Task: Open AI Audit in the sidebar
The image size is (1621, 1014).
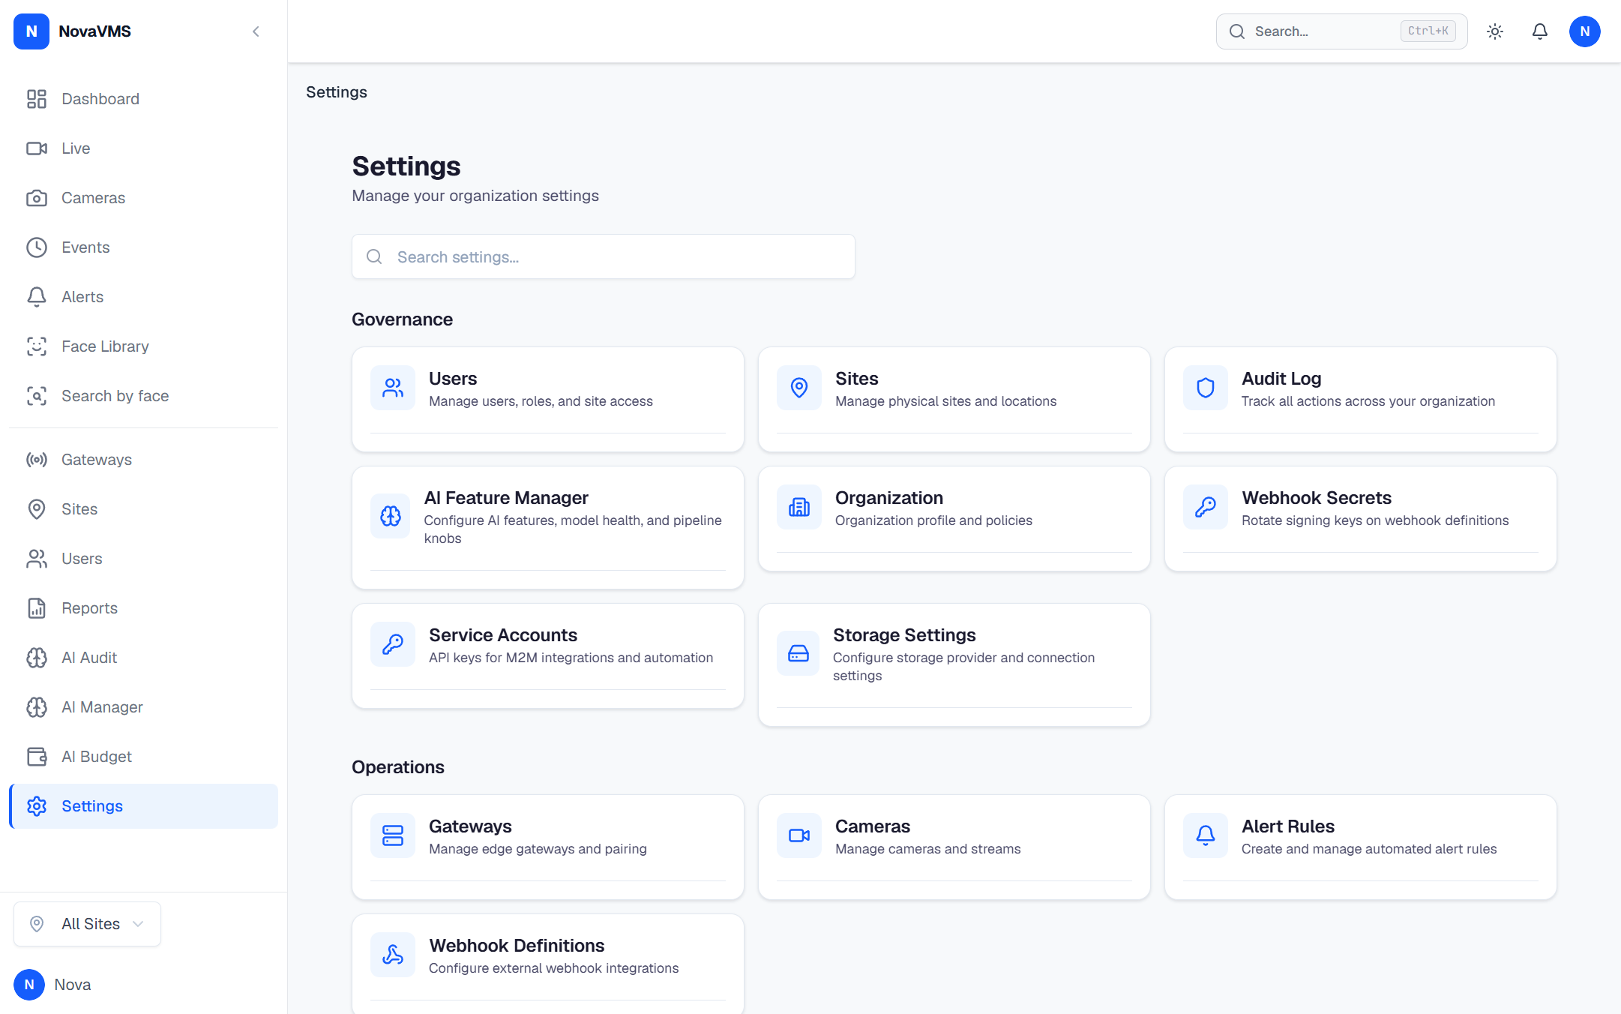Action: pos(143,658)
